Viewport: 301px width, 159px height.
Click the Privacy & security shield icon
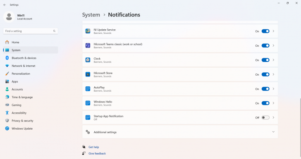tap(7, 121)
